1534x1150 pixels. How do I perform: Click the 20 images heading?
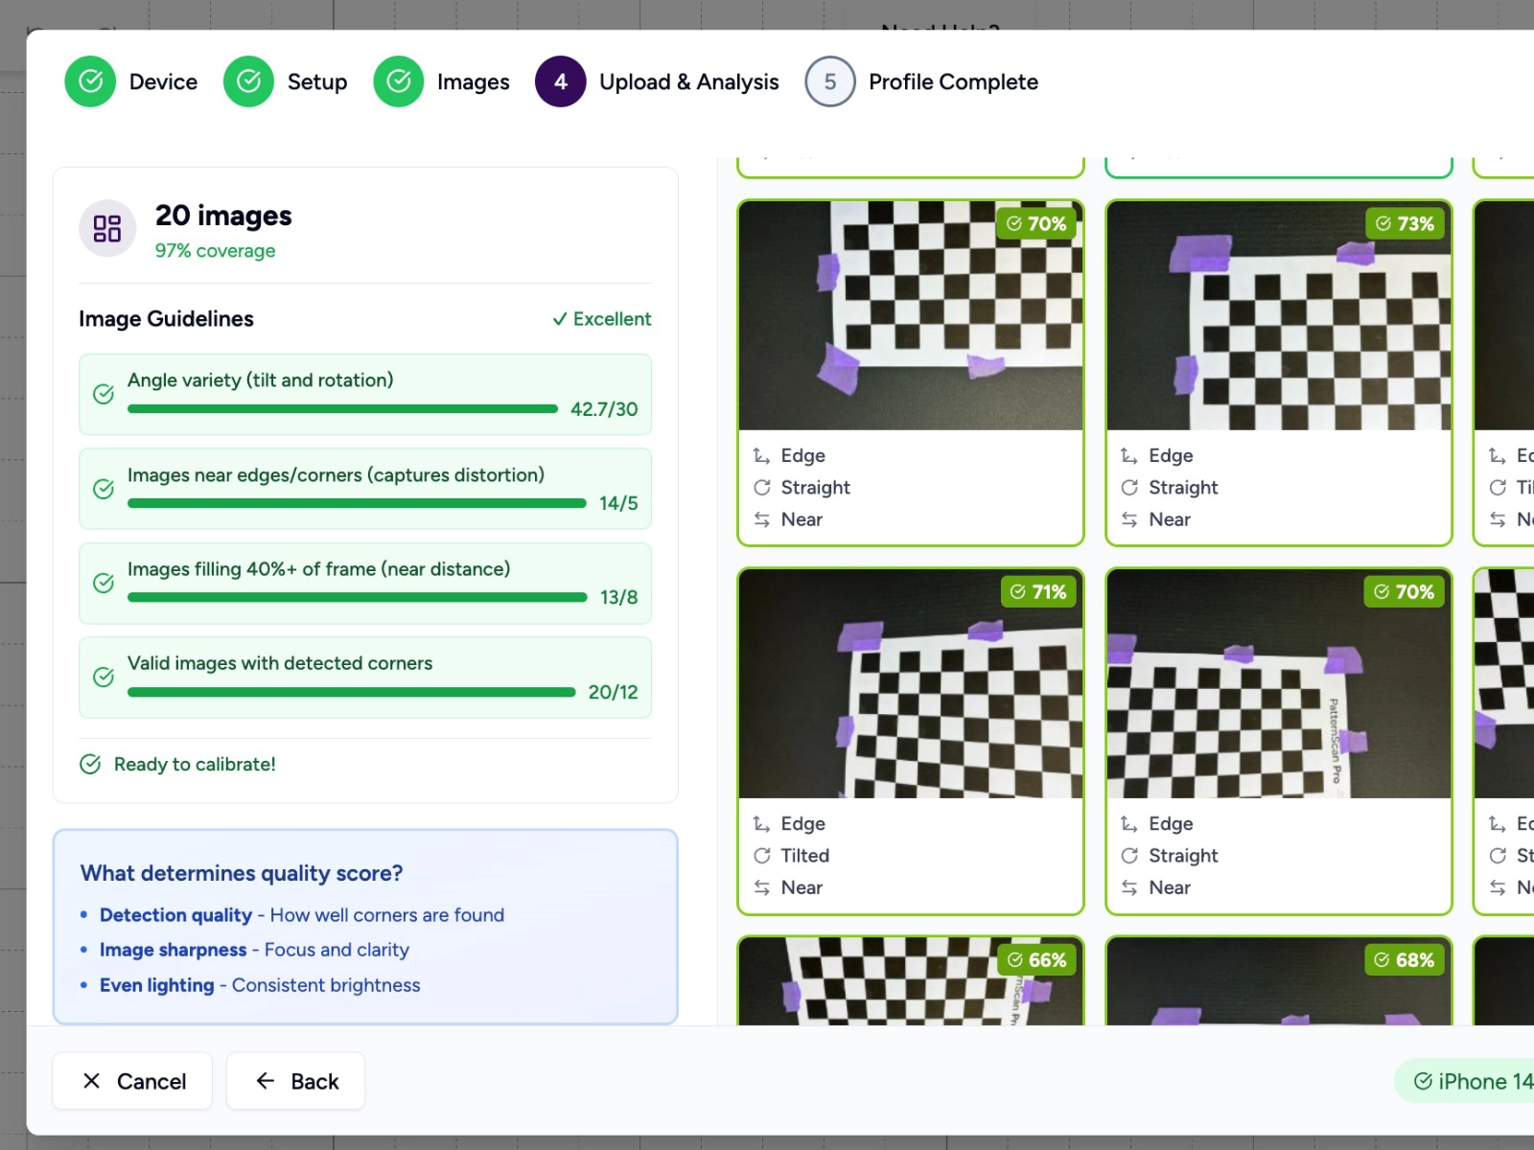click(x=223, y=216)
